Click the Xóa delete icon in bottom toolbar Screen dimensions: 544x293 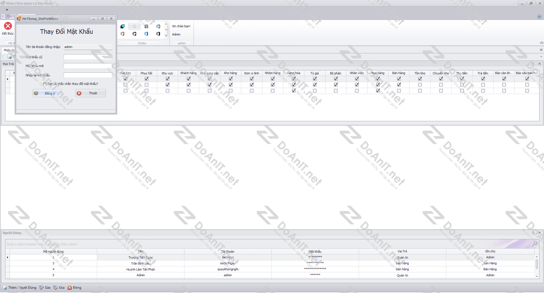click(x=55, y=288)
